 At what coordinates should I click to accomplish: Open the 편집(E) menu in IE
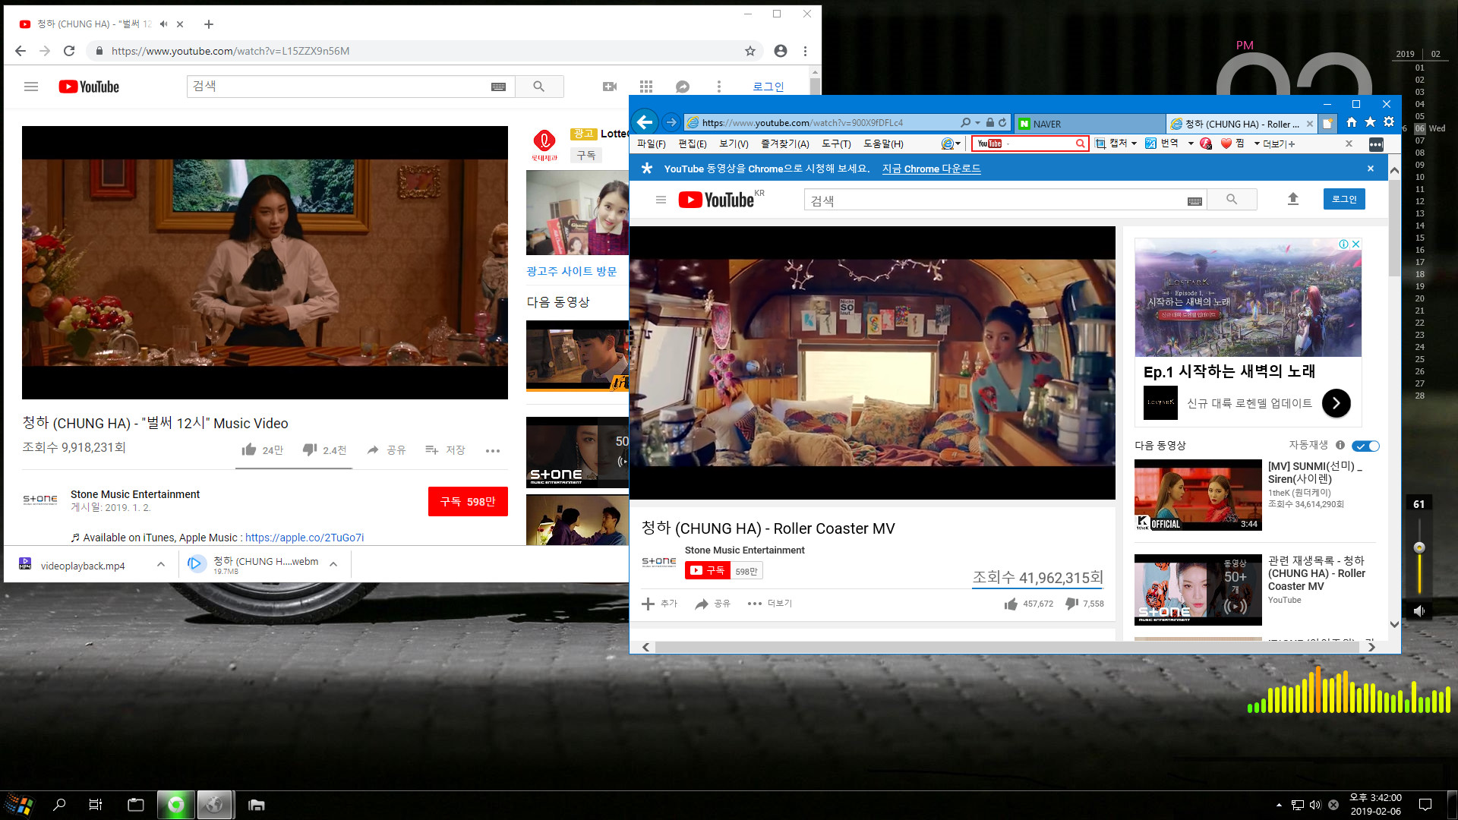click(x=692, y=143)
